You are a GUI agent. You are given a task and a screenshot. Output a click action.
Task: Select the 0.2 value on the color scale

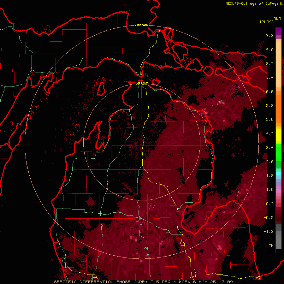[270, 204]
